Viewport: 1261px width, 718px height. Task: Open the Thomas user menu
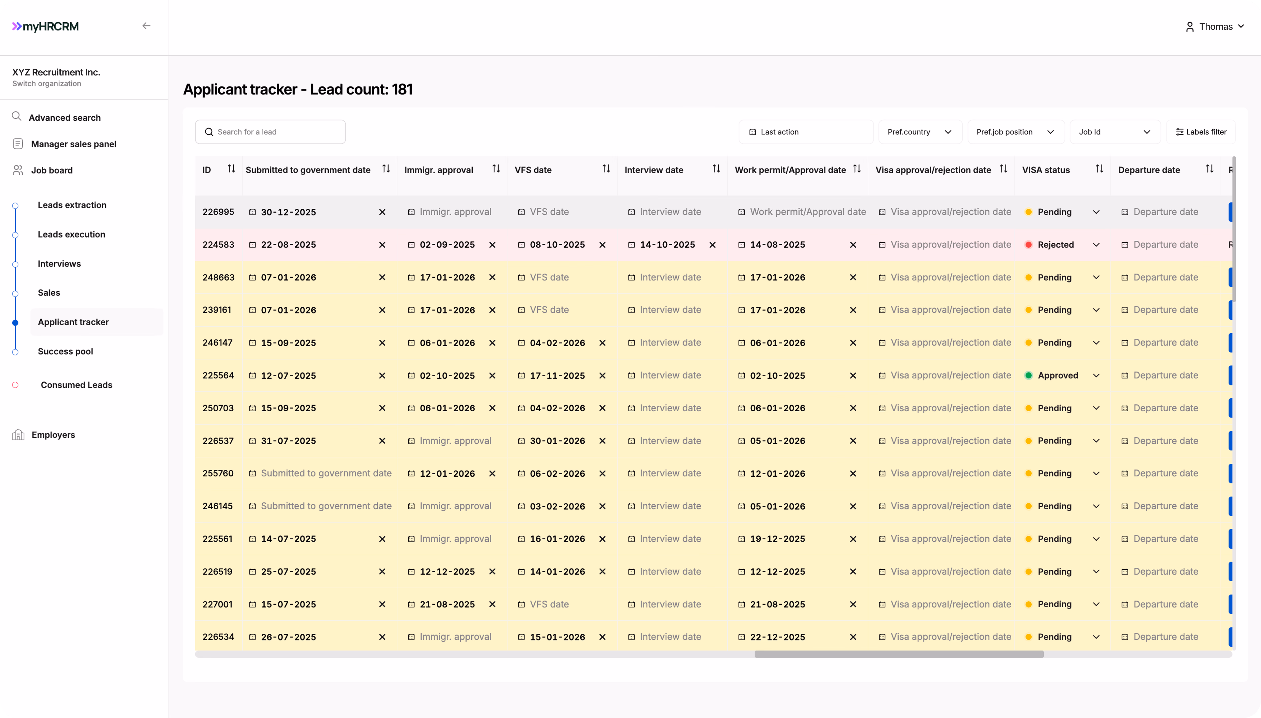[x=1215, y=27]
